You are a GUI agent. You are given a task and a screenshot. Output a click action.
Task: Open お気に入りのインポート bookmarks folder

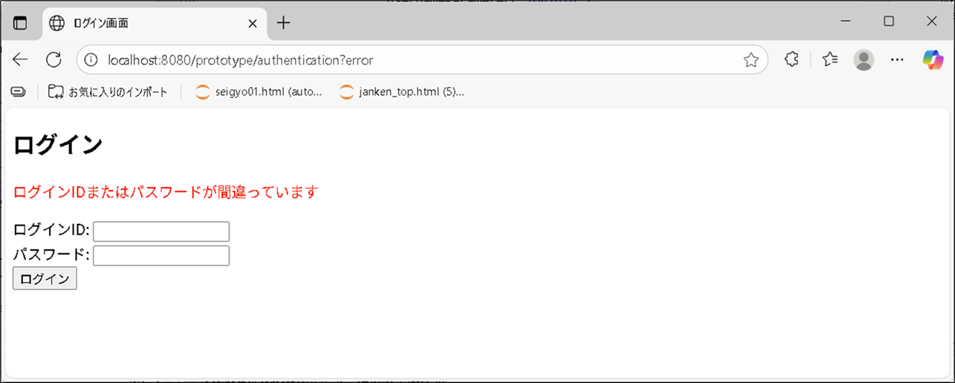coord(107,92)
